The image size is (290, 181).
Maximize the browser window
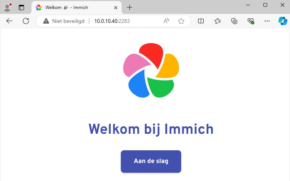point(265,5)
